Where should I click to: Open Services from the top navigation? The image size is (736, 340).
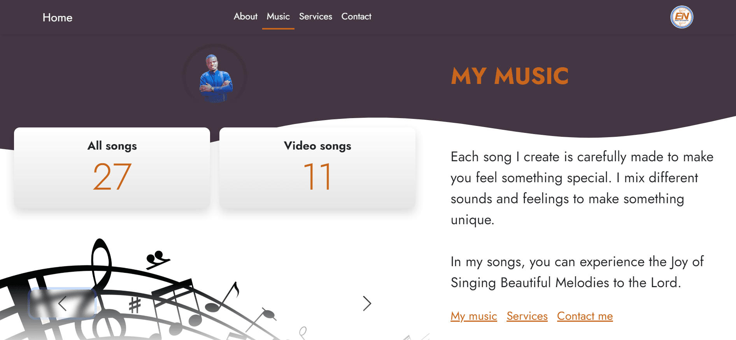point(315,16)
